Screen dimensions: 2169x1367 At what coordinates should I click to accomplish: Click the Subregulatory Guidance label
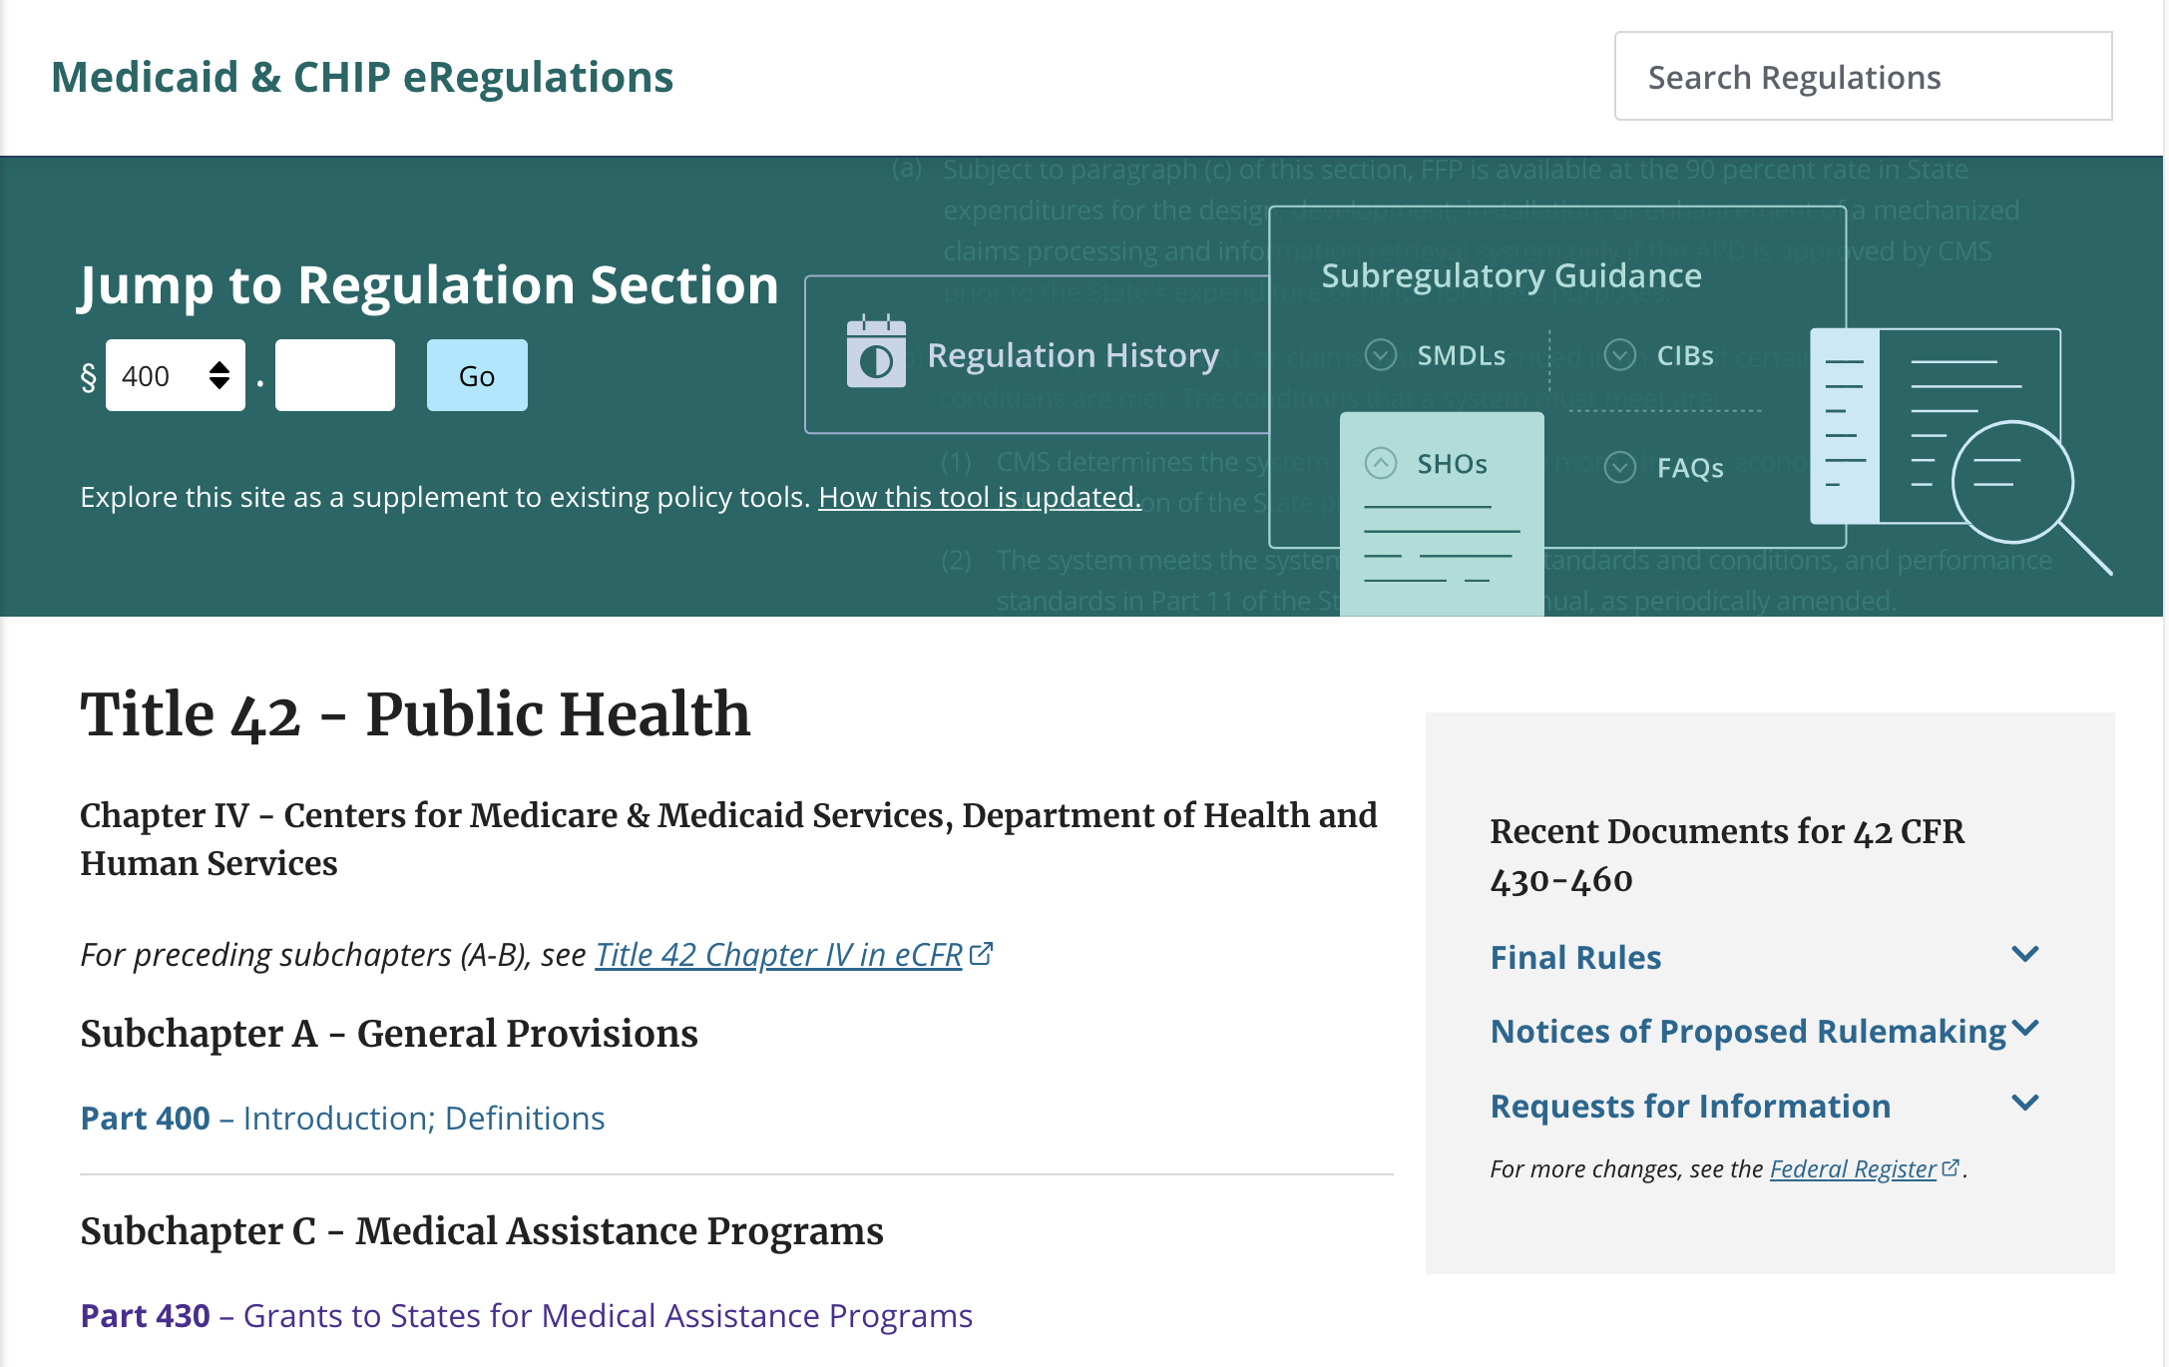(x=1512, y=275)
